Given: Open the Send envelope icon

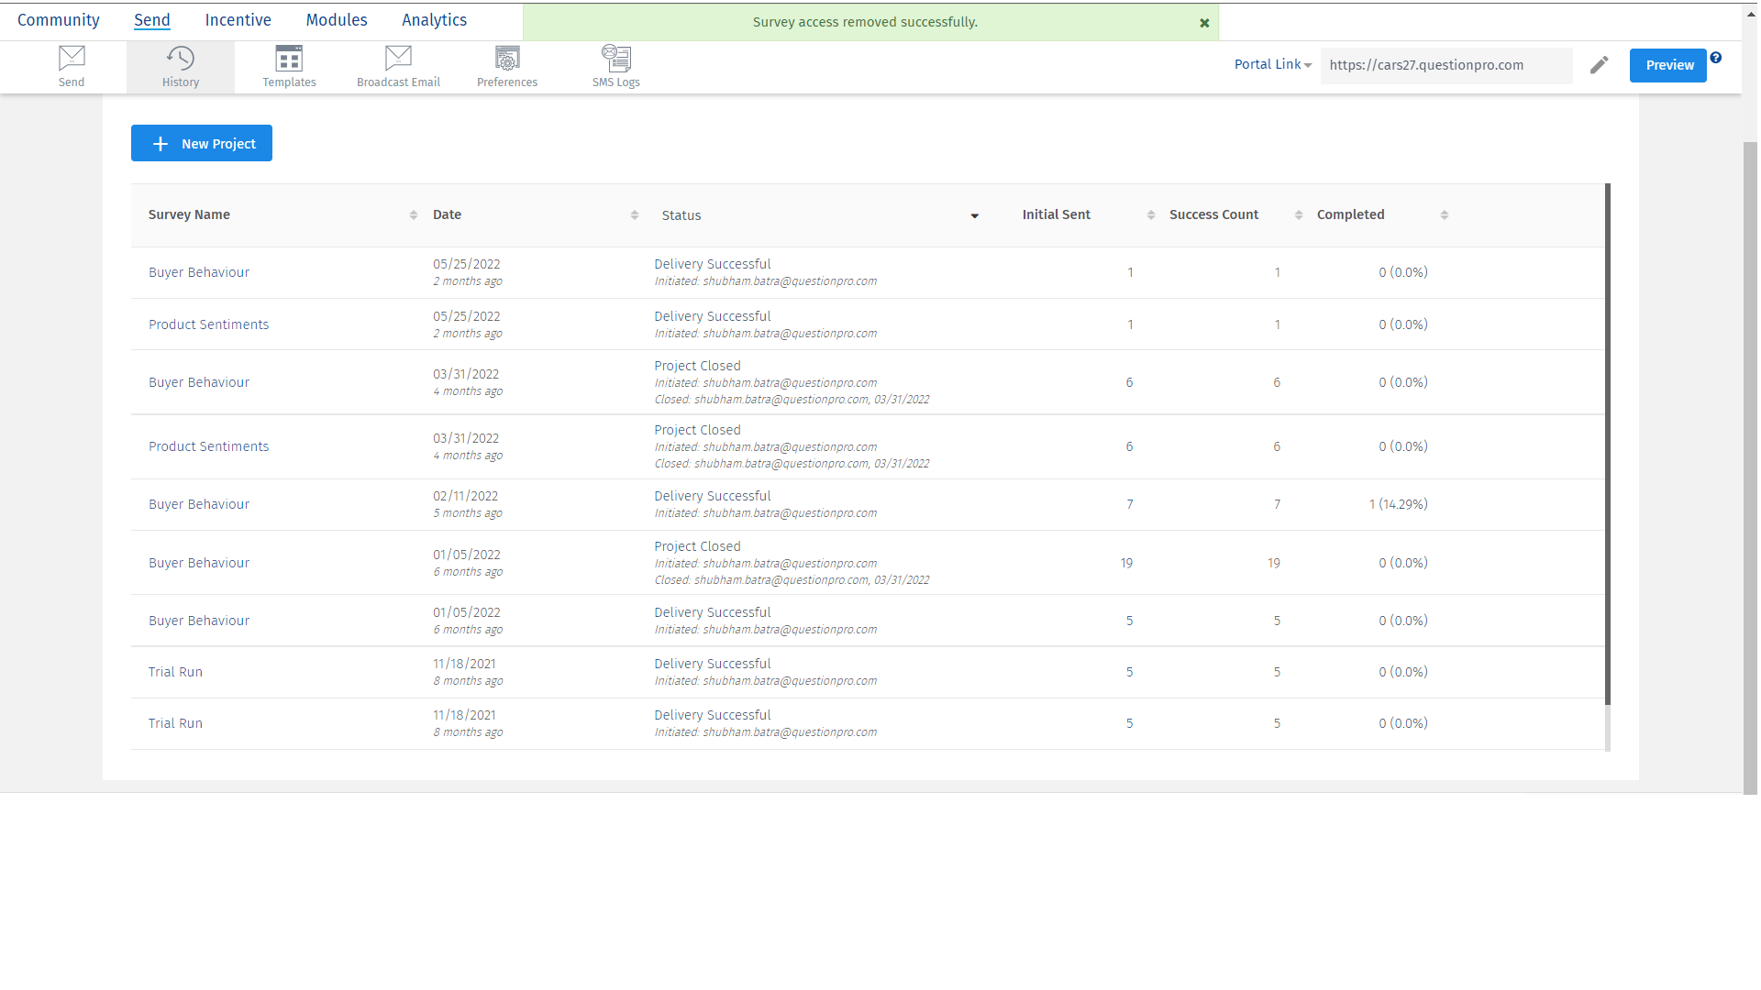Looking at the screenshot, I should tap(72, 59).
